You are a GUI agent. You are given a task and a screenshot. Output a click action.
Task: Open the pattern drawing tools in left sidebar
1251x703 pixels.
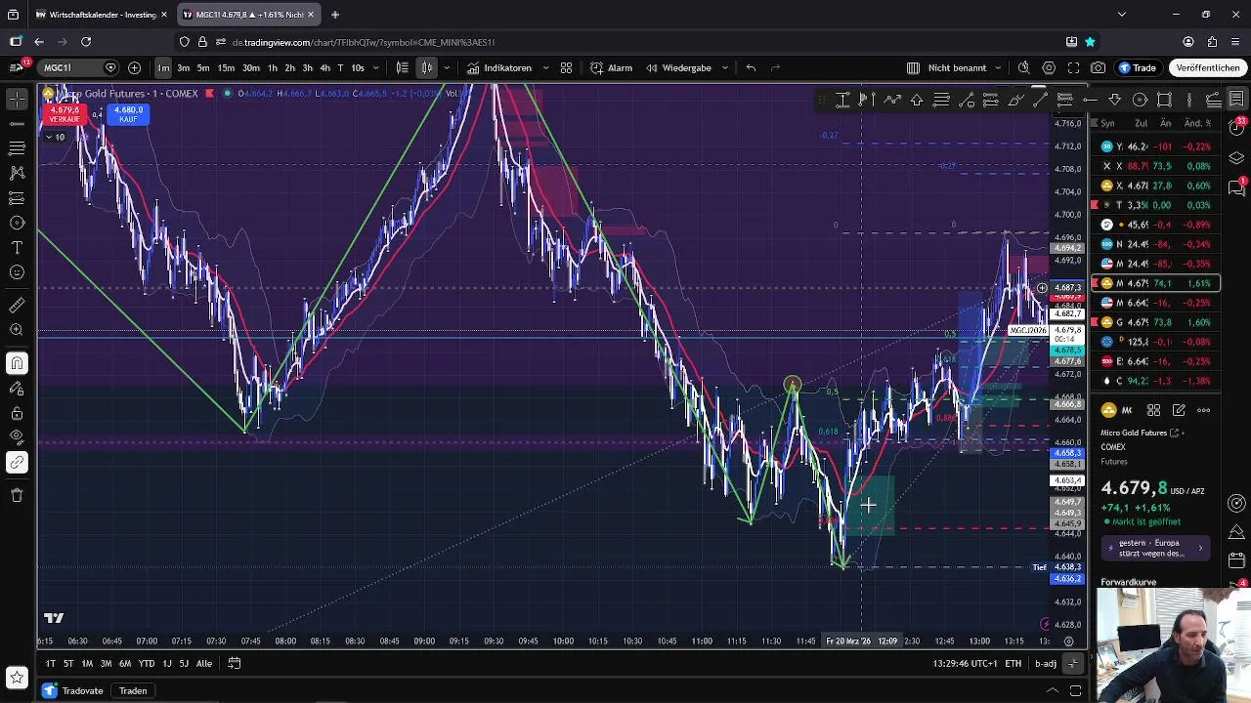click(17, 173)
